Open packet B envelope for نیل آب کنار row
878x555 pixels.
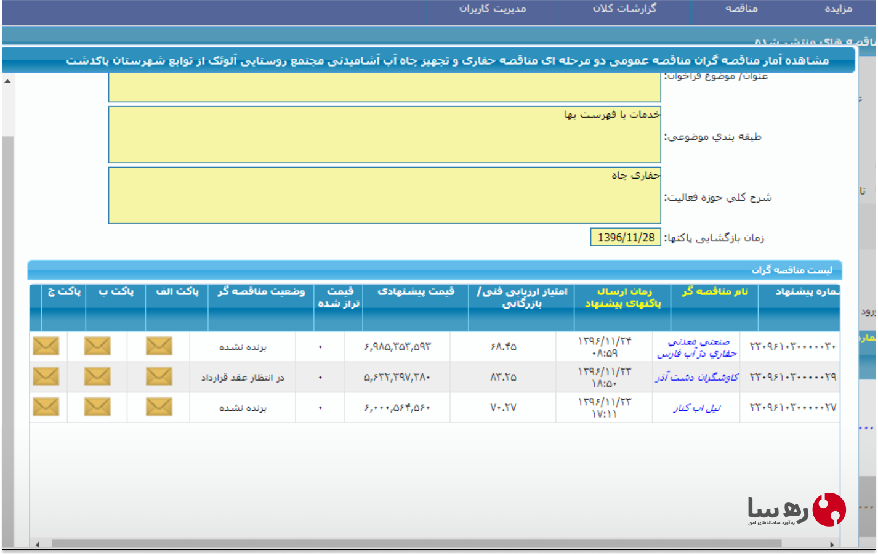97,407
